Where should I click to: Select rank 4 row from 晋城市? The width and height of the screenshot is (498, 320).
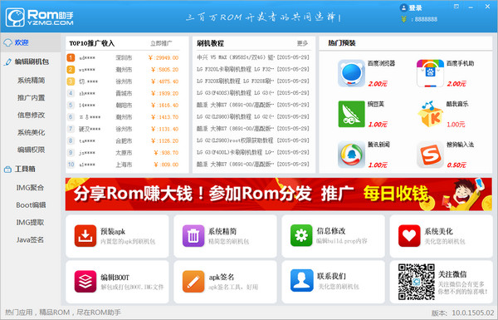123,93
